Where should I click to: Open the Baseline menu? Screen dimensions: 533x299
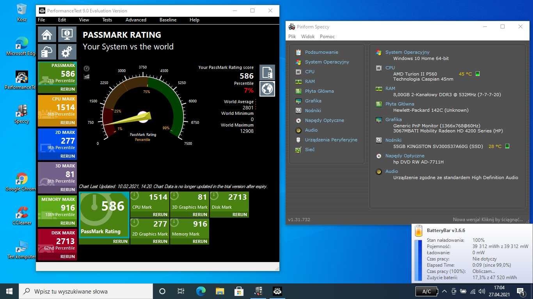168,20
